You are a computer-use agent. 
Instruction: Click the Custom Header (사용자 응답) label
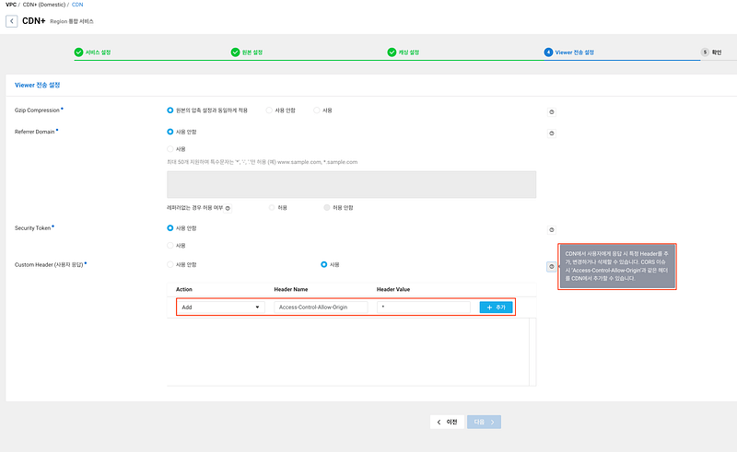pyautogui.click(x=49, y=265)
